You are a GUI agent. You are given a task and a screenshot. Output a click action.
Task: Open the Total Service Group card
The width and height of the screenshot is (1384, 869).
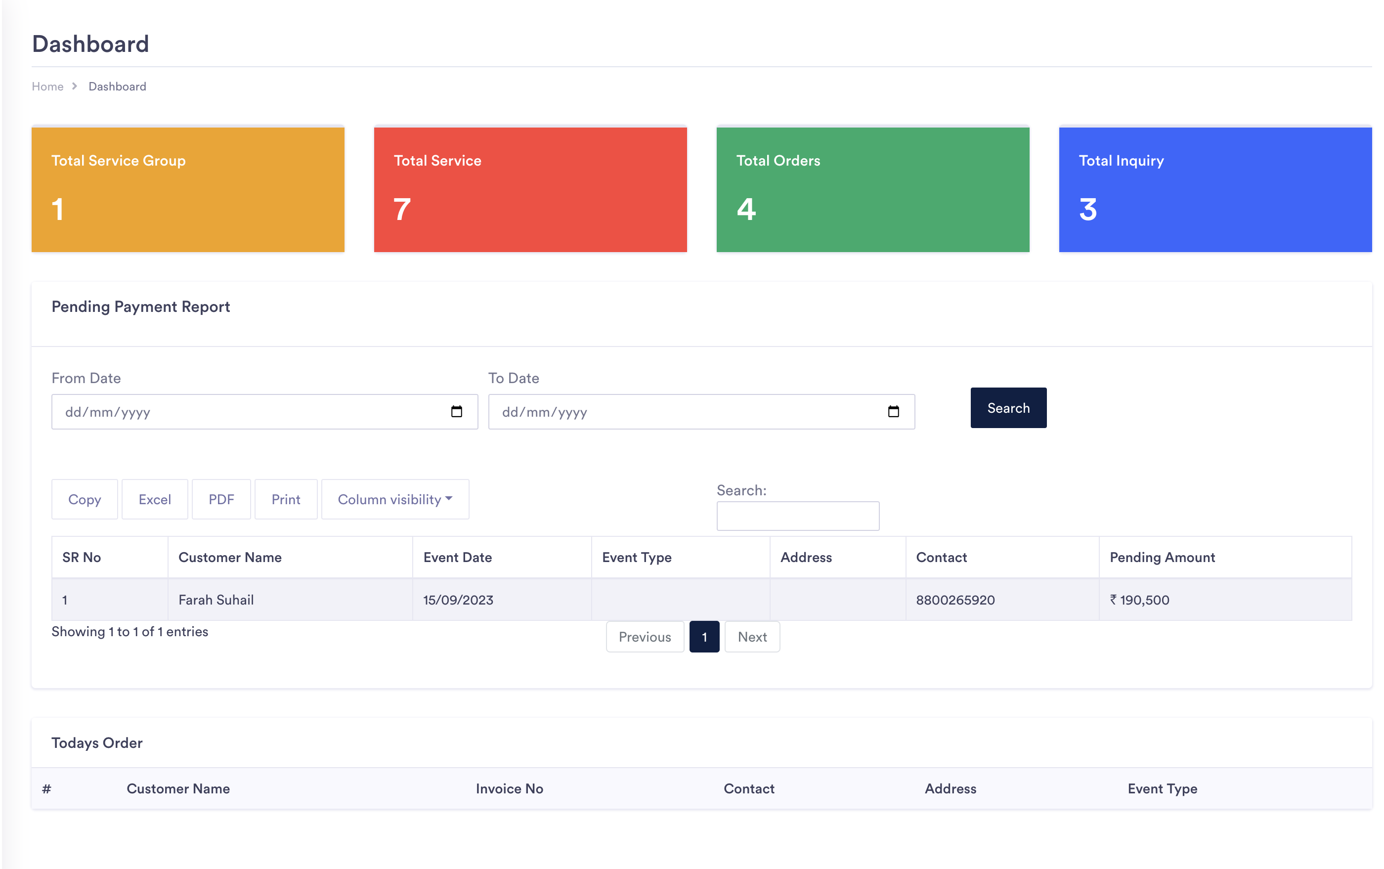point(188,189)
